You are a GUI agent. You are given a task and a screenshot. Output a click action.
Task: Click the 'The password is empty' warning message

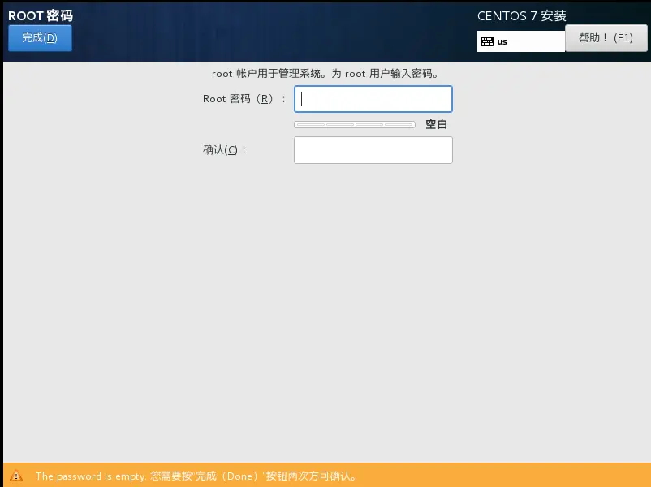coord(196,476)
